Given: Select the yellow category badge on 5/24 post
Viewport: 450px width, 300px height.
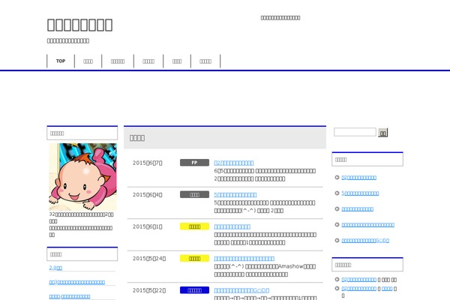Looking at the screenshot, I should 194,258.
